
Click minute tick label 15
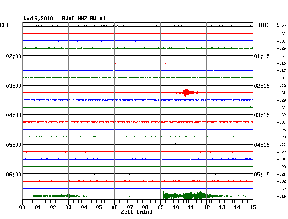(253, 207)
